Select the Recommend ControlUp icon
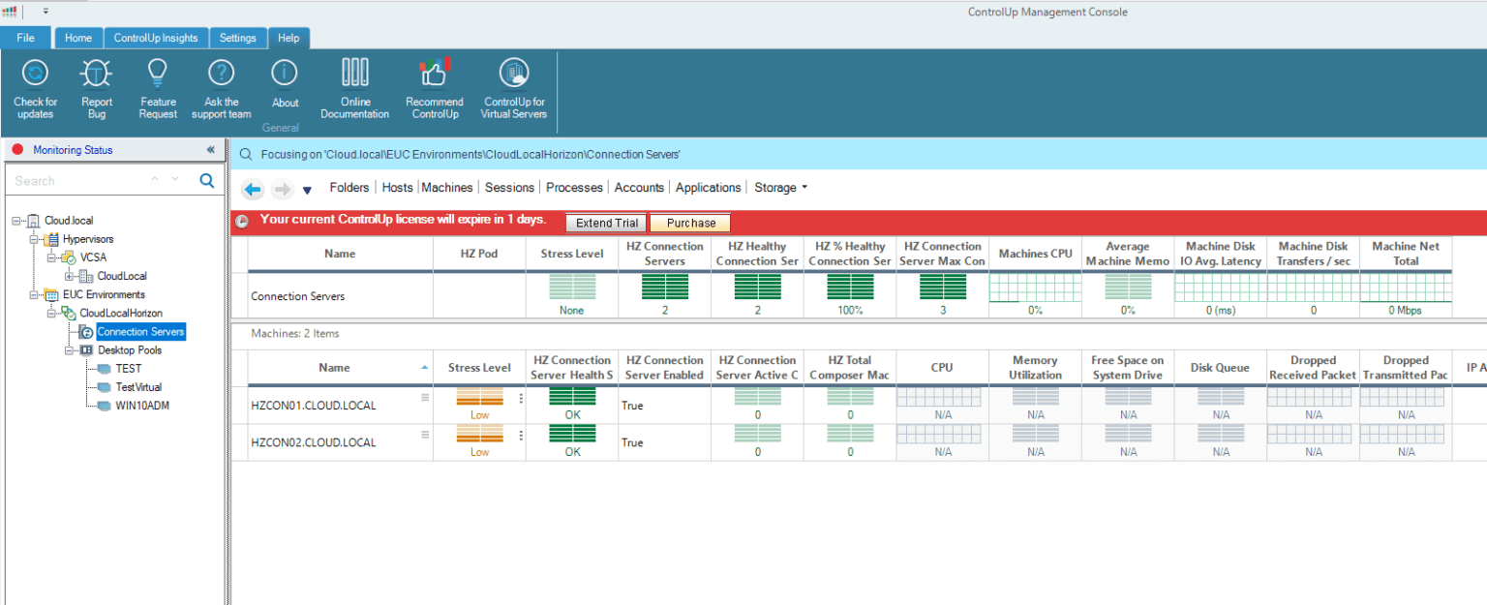This screenshot has width=1487, height=605. coord(434,87)
